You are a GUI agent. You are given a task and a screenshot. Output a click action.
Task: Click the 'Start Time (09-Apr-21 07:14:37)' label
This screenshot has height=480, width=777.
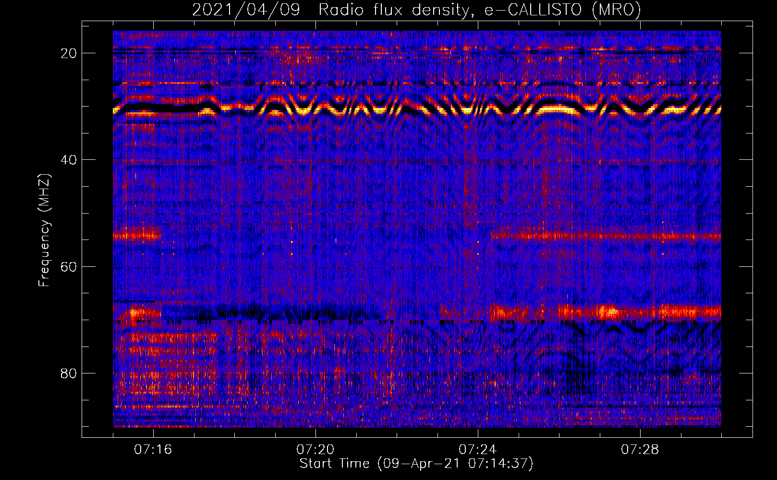pyautogui.click(x=416, y=464)
